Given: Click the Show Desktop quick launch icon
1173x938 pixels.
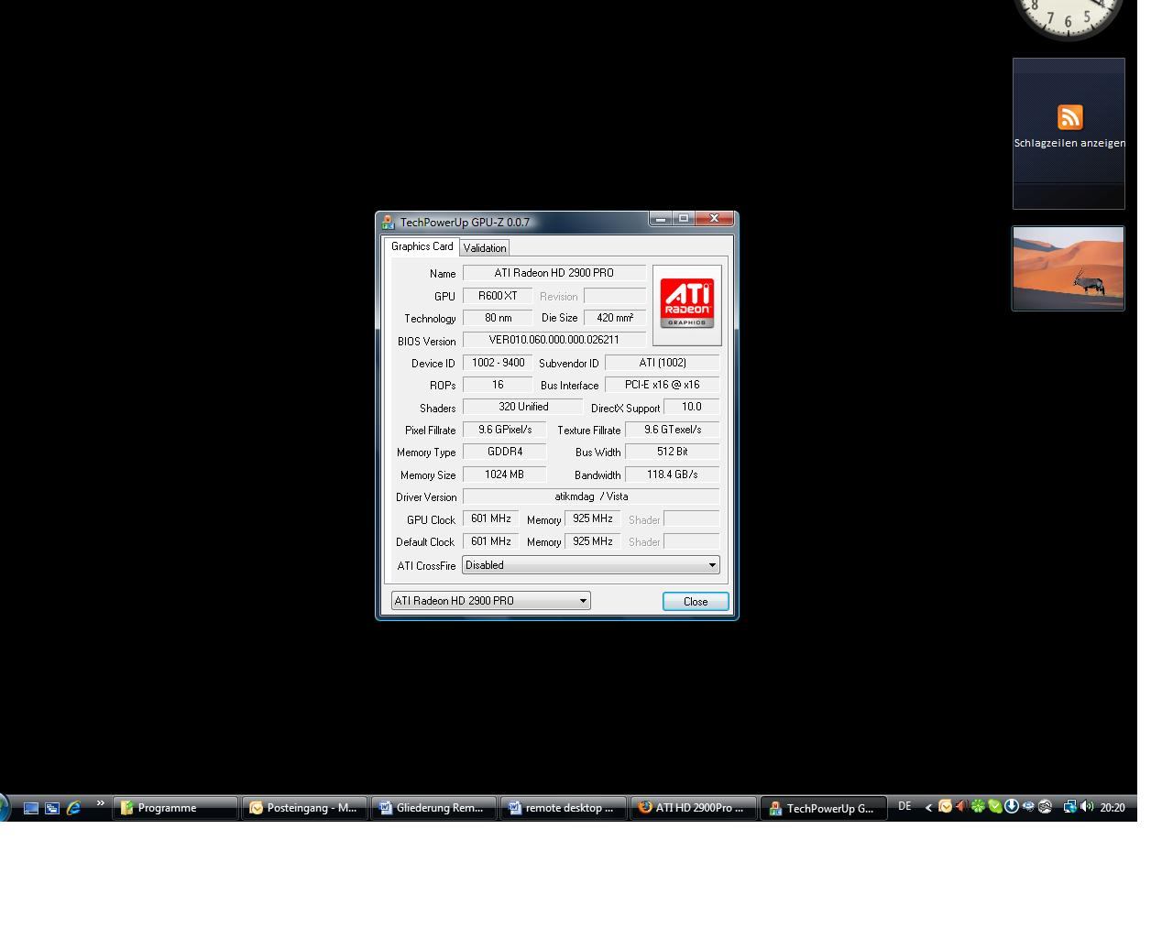Looking at the screenshot, I should (x=30, y=808).
